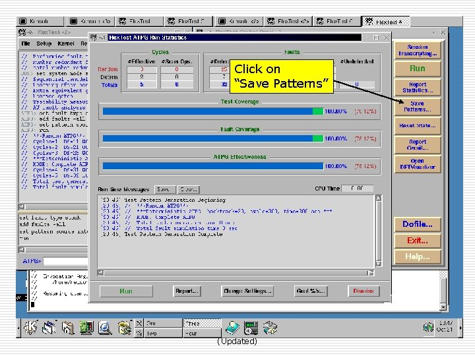Click the Determ effective cycles cell
Screen dimensions: 475x356
[x=142, y=77]
